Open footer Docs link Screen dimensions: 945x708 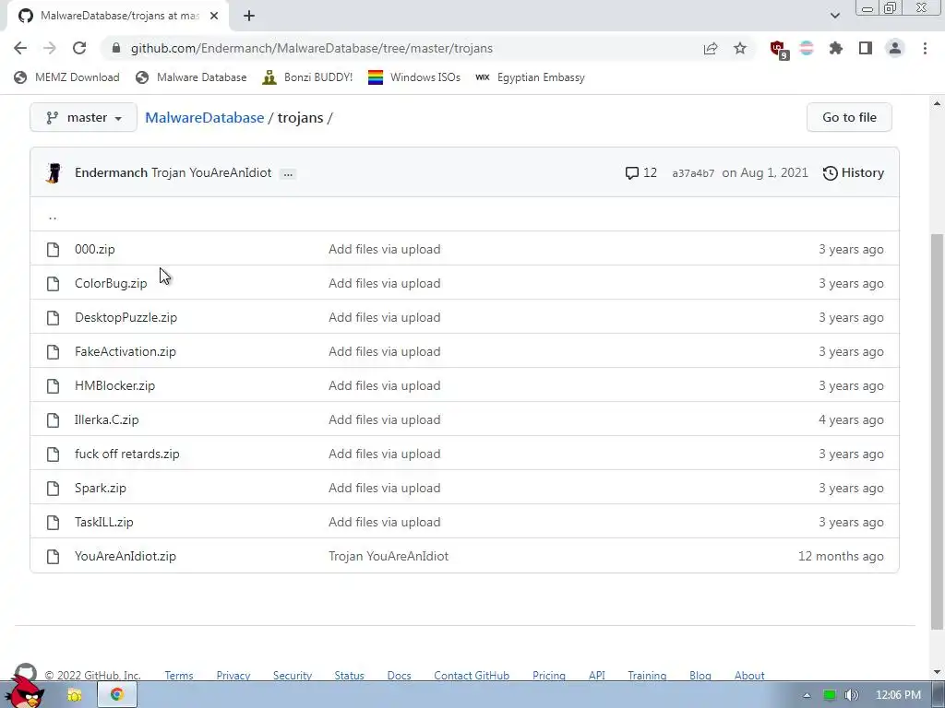(399, 676)
